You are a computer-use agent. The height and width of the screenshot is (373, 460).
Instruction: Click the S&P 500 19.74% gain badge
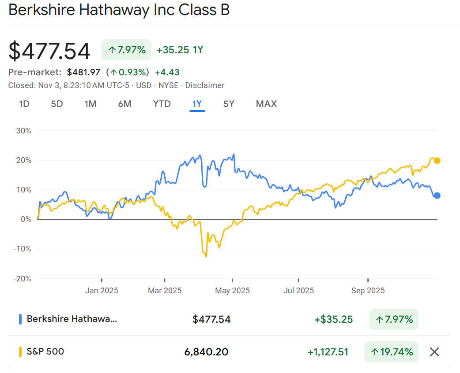click(x=391, y=352)
